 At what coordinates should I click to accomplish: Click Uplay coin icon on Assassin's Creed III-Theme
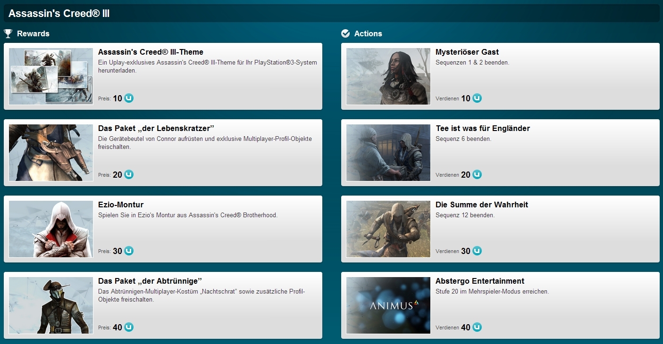[x=129, y=98]
